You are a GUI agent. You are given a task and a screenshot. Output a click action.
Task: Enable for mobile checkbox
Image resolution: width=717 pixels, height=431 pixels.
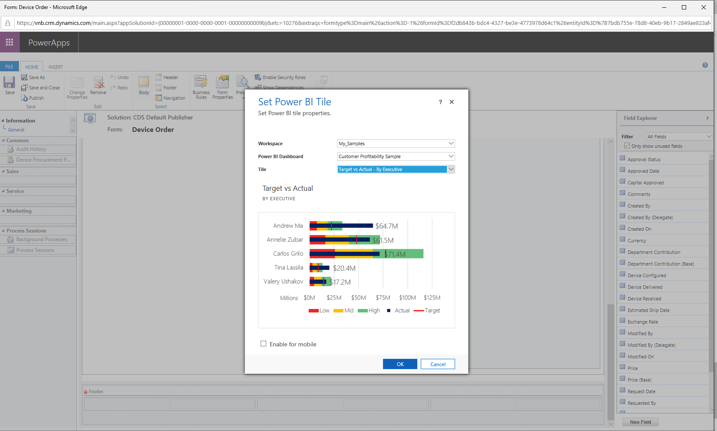pyautogui.click(x=263, y=344)
